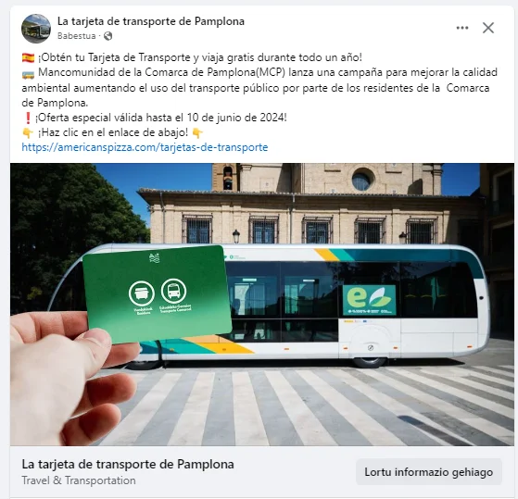
Task: Click the bus icon on the green card
Action: pyautogui.click(x=173, y=291)
